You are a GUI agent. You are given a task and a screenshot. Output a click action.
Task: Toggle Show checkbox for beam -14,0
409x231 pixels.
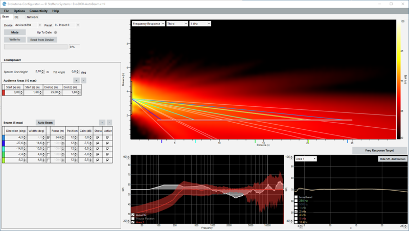98,149
